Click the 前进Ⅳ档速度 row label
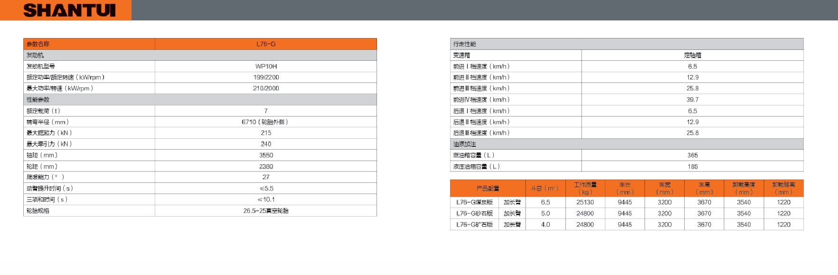The height and width of the screenshot is (275, 838). pos(481,100)
